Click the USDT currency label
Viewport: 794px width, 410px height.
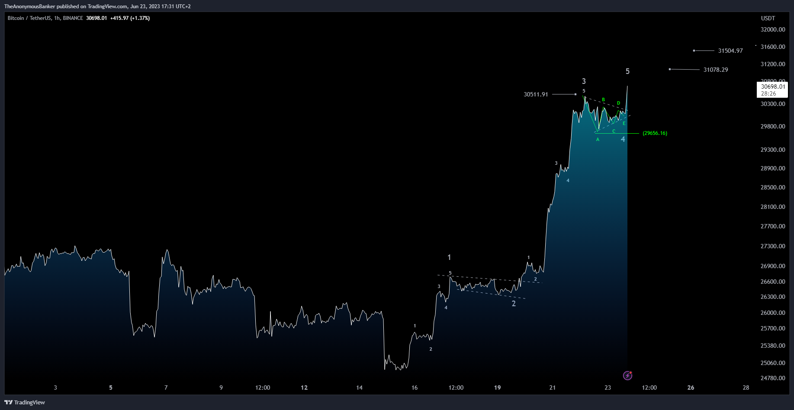pos(768,18)
